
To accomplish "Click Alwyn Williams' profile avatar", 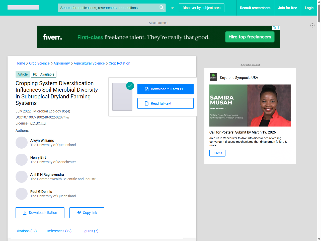I will point(22,143).
